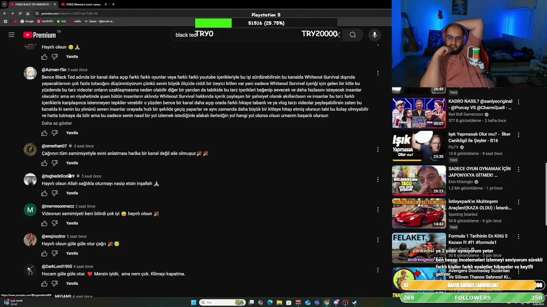Dislike @mervesonmezz's comment

[x=55, y=223]
